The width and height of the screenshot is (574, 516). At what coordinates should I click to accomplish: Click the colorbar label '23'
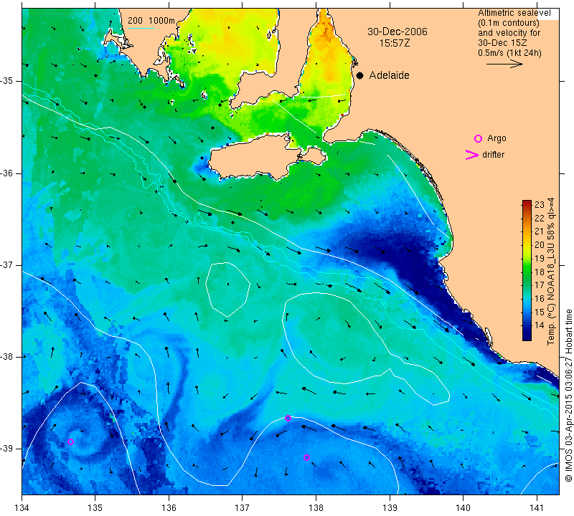[540, 204]
